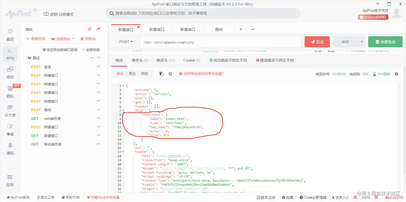Click the request URL input field

click(x=221, y=42)
